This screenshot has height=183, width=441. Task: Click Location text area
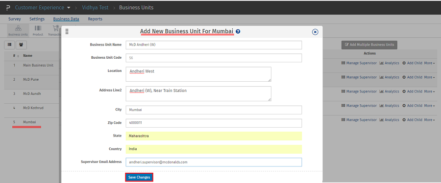(x=198, y=74)
